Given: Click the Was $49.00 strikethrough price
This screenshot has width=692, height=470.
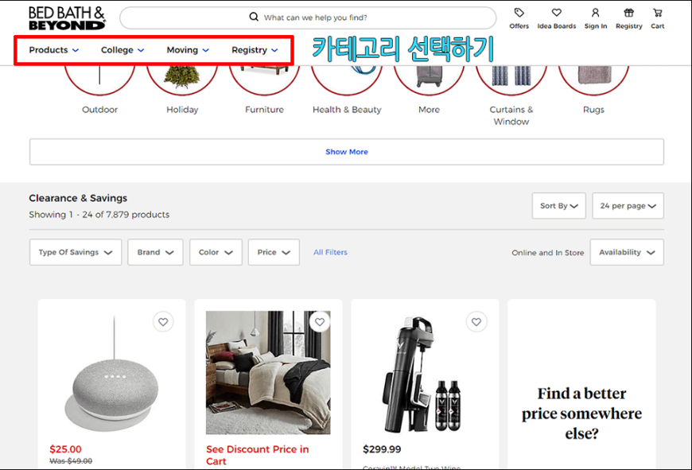Looking at the screenshot, I should point(71,460).
